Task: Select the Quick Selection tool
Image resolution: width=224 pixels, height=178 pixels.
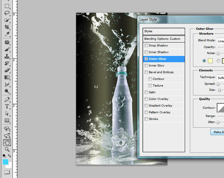Action: tap(7, 20)
